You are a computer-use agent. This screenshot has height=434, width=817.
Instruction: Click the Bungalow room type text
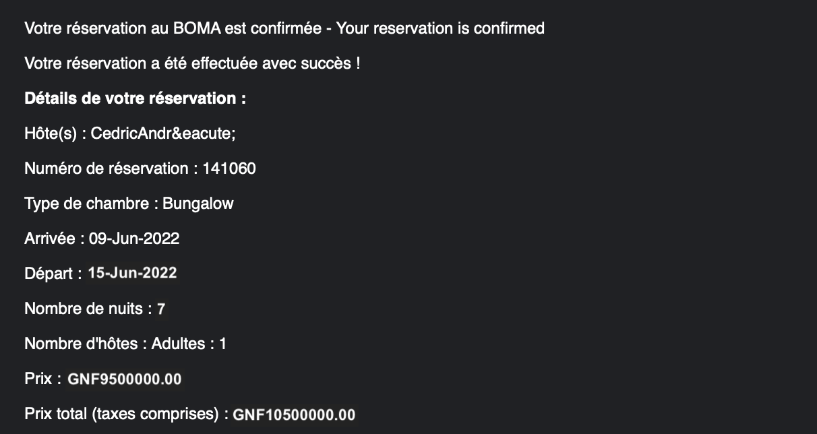click(x=198, y=204)
